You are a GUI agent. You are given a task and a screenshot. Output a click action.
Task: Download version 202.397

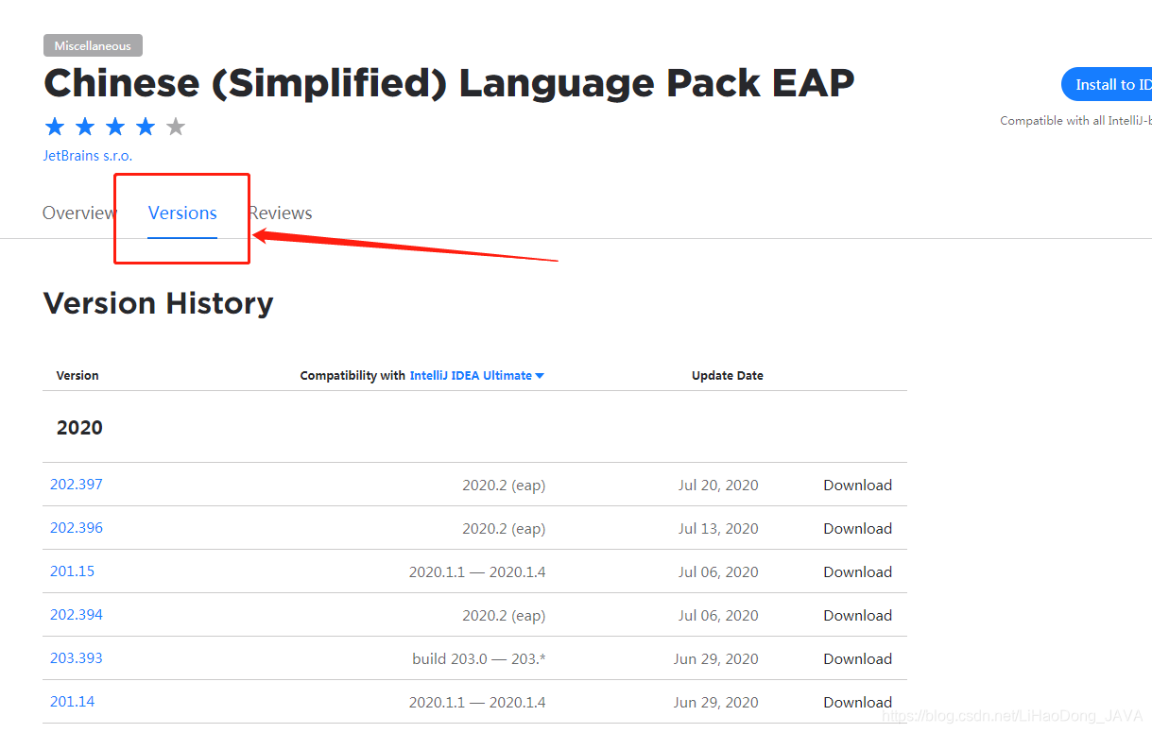[x=857, y=486]
